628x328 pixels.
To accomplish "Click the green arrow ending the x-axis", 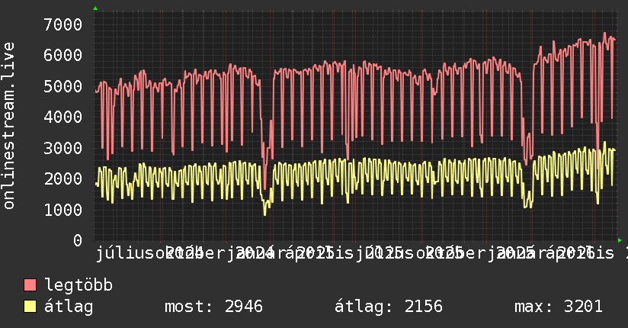I will 620,240.
